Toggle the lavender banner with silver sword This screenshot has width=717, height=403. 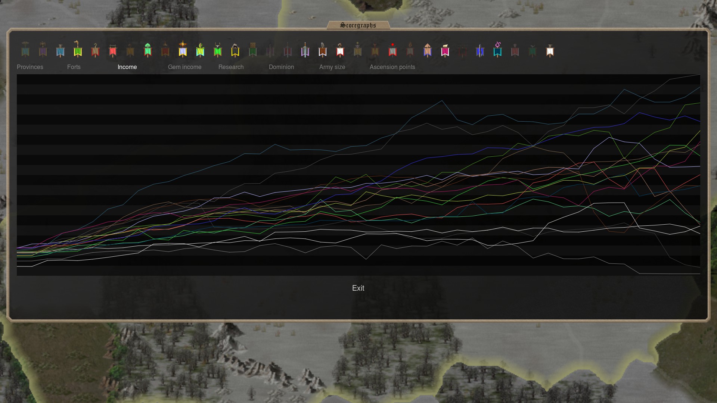point(305,50)
